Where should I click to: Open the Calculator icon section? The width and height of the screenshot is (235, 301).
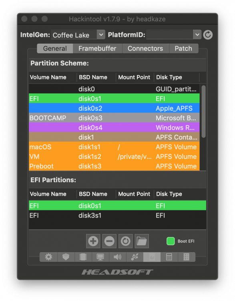pyautogui.click(x=169, y=257)
